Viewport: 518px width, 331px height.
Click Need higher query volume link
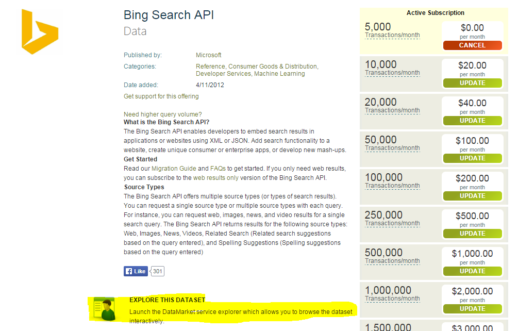[x=162, y=114]
